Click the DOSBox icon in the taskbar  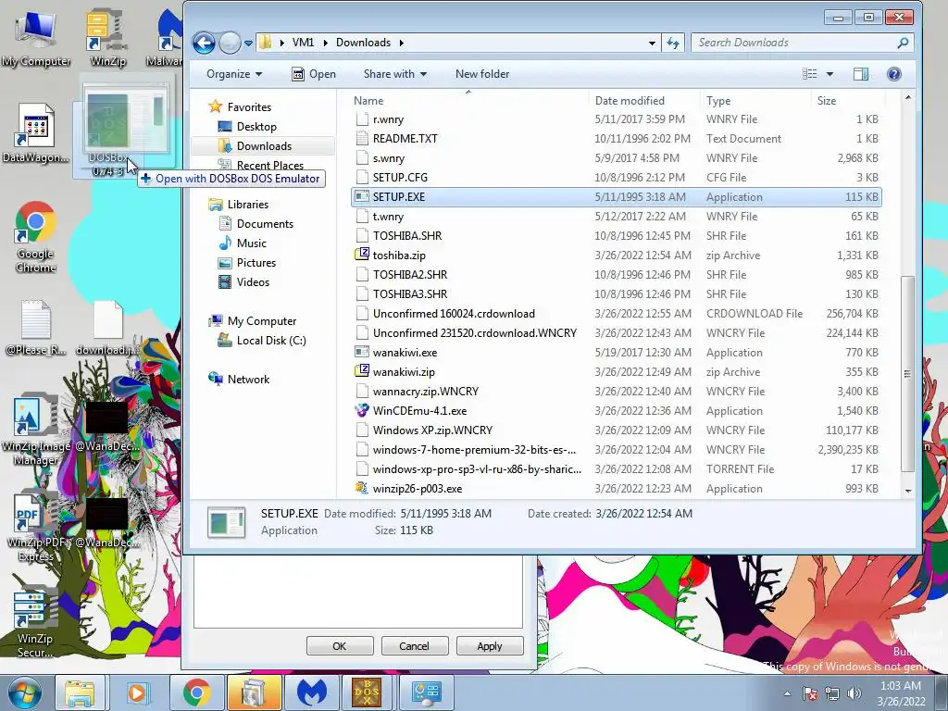click(367, 692)
